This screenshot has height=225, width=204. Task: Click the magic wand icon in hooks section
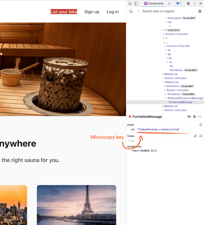(195, 136)
